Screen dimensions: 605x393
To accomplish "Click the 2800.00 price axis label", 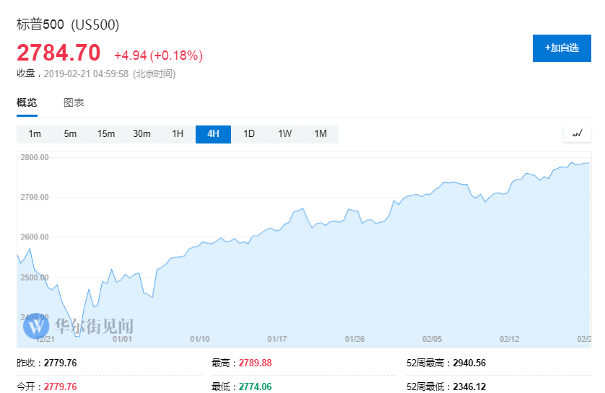I will (34, 157).
